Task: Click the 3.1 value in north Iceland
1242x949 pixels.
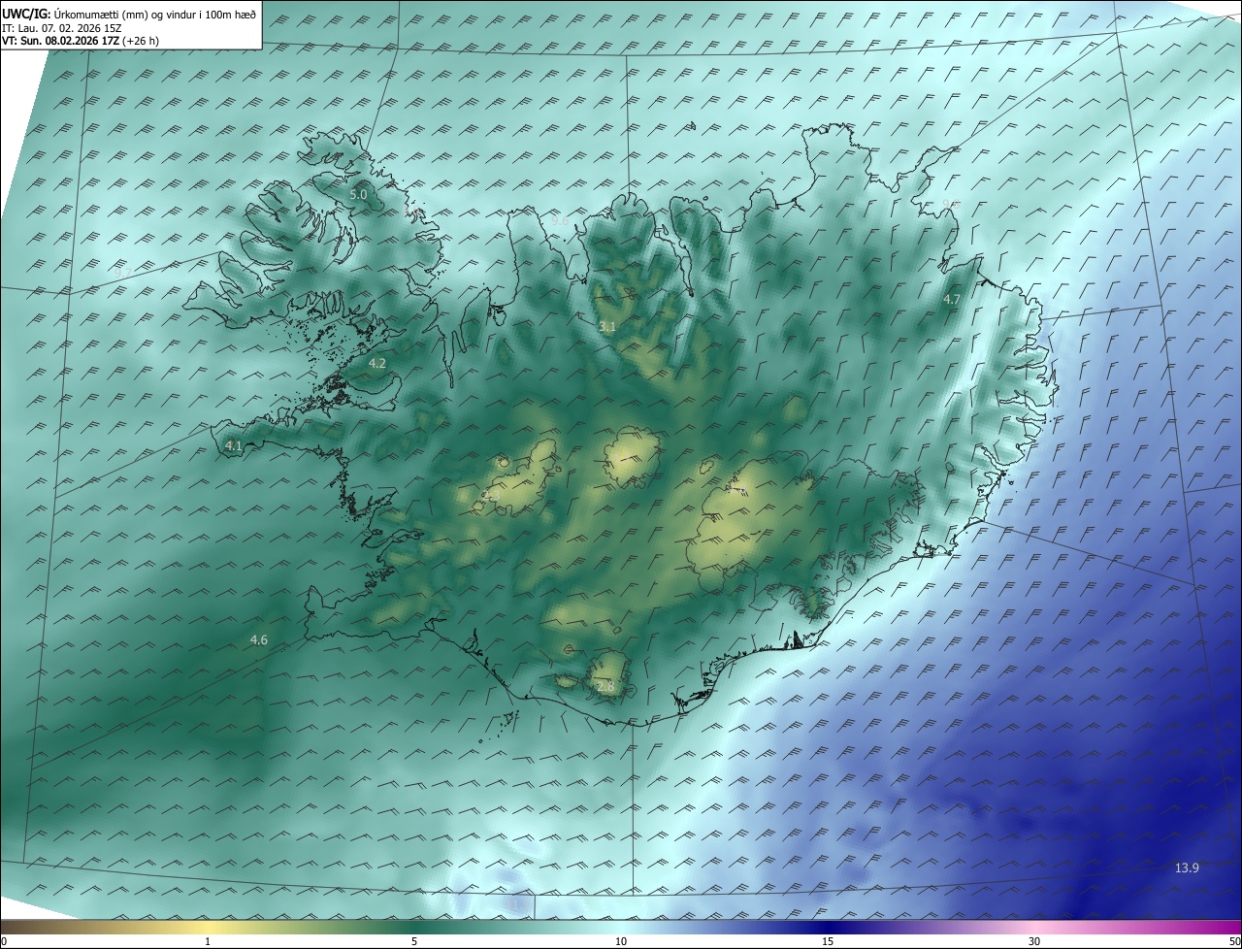Action: coord(607,327)
